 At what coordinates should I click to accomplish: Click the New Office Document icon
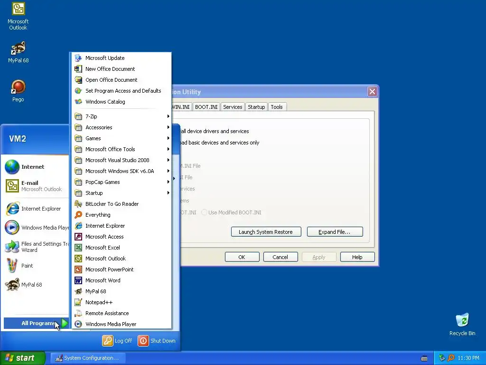coord(78,69)
